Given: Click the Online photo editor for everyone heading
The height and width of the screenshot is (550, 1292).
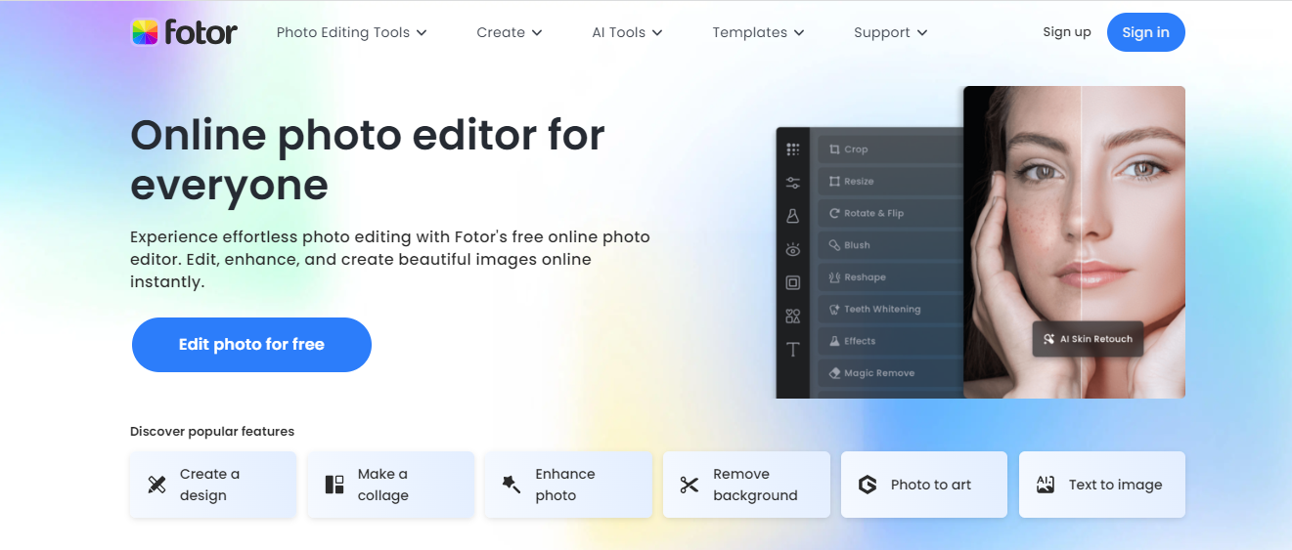Looking at the screenshot, I should point(368,160).
